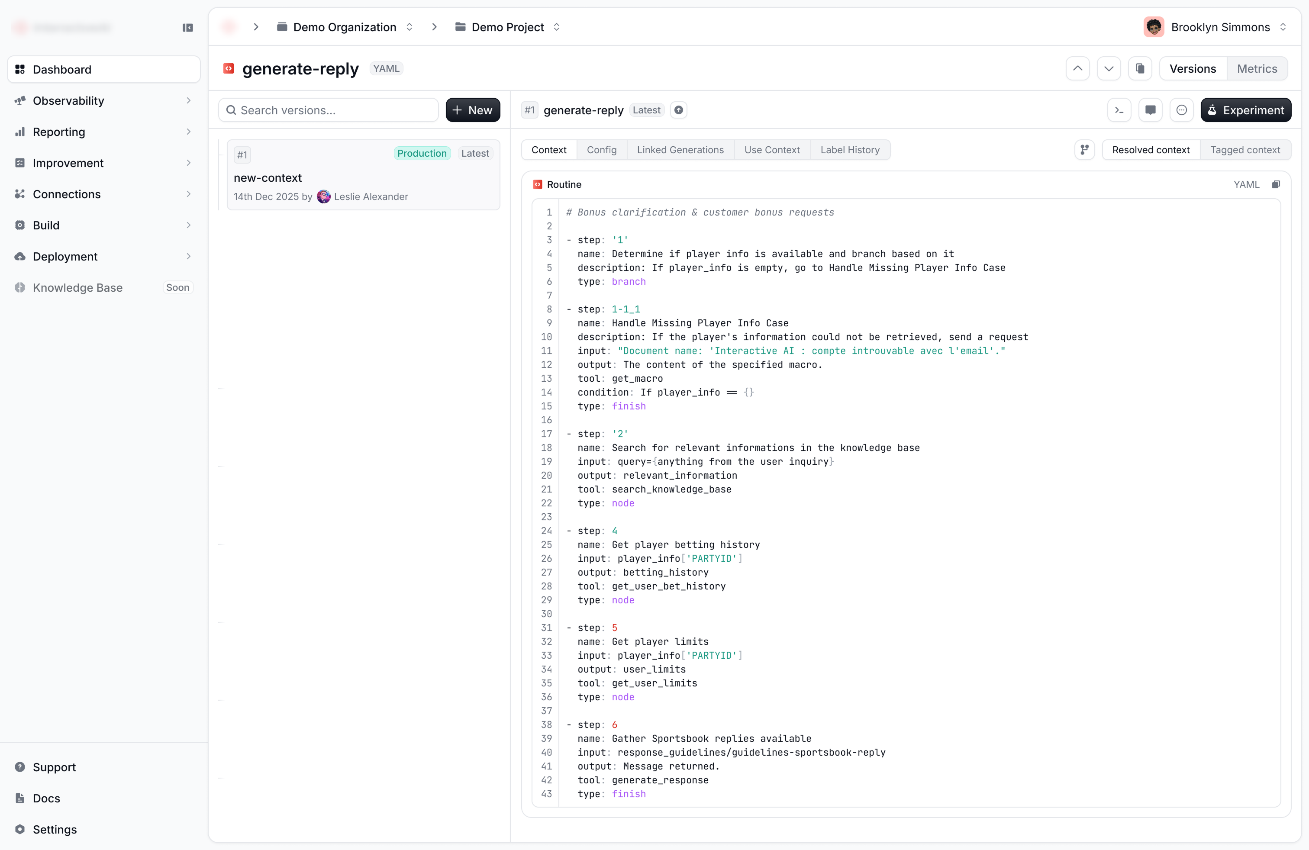The image size is (1309, 850).
Task: Expand the Improvement section
Action: [103, 163]
